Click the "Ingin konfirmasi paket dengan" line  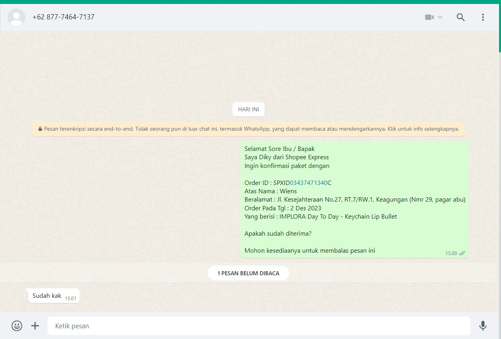tap(287, 166)
